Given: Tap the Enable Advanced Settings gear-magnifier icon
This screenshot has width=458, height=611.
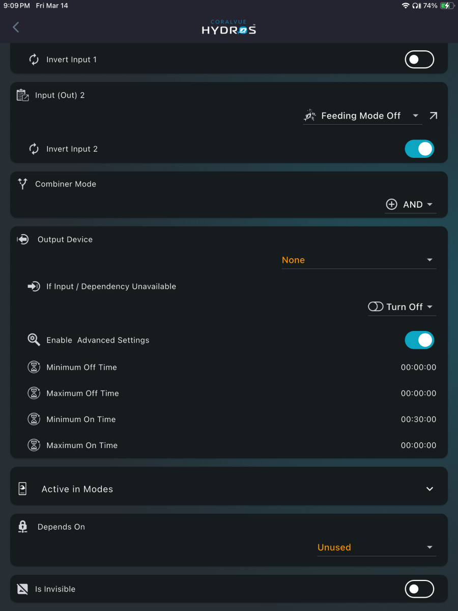Looking at the screenshot, I should [34, 340].
